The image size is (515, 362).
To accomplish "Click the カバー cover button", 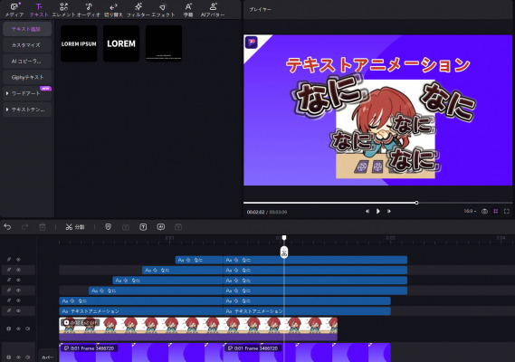I will (48, 357).
